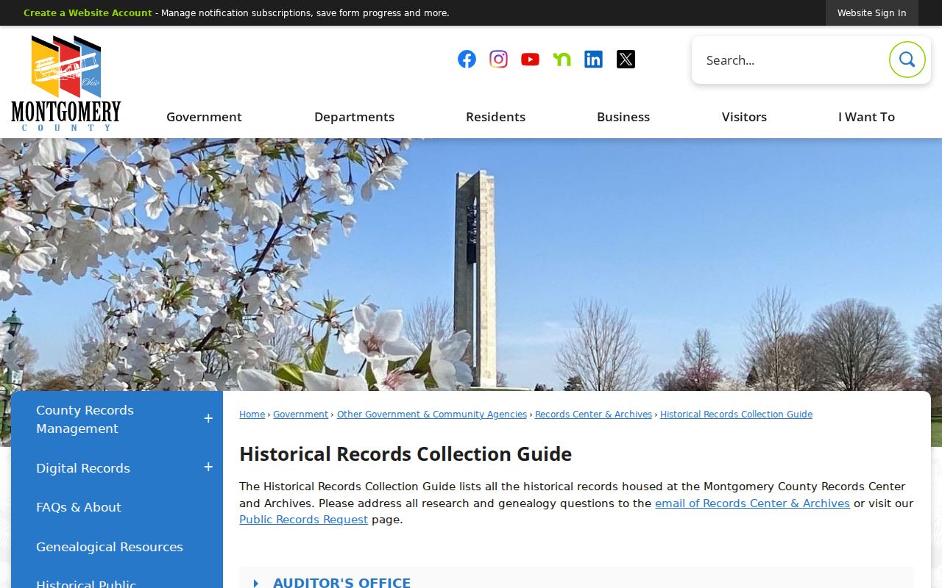
Task: Click the Website Sign In button
Action: point(871,13)
